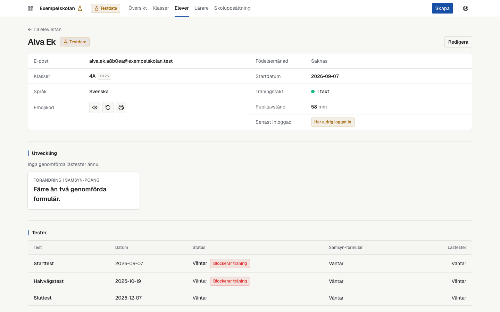Open the Klasser tab
The image size is (500, 312).
point(161,8)
